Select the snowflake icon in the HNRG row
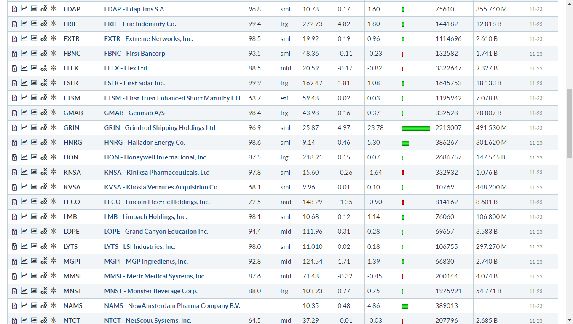This screenshot has height=324, width=573. 54,142
